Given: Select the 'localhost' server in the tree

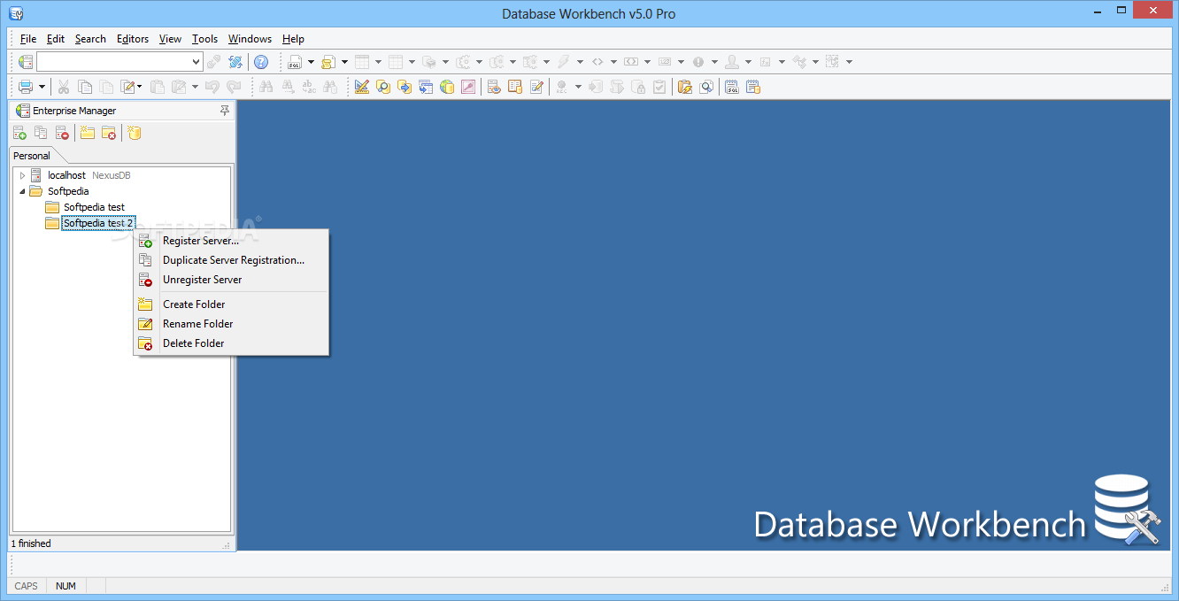Looking at the screenshot, I should (66, 175).
